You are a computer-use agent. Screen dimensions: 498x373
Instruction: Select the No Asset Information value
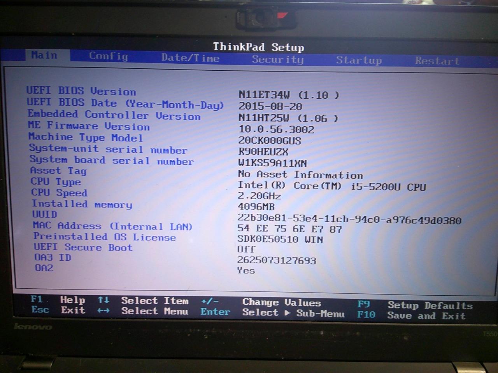click(300, 174)
